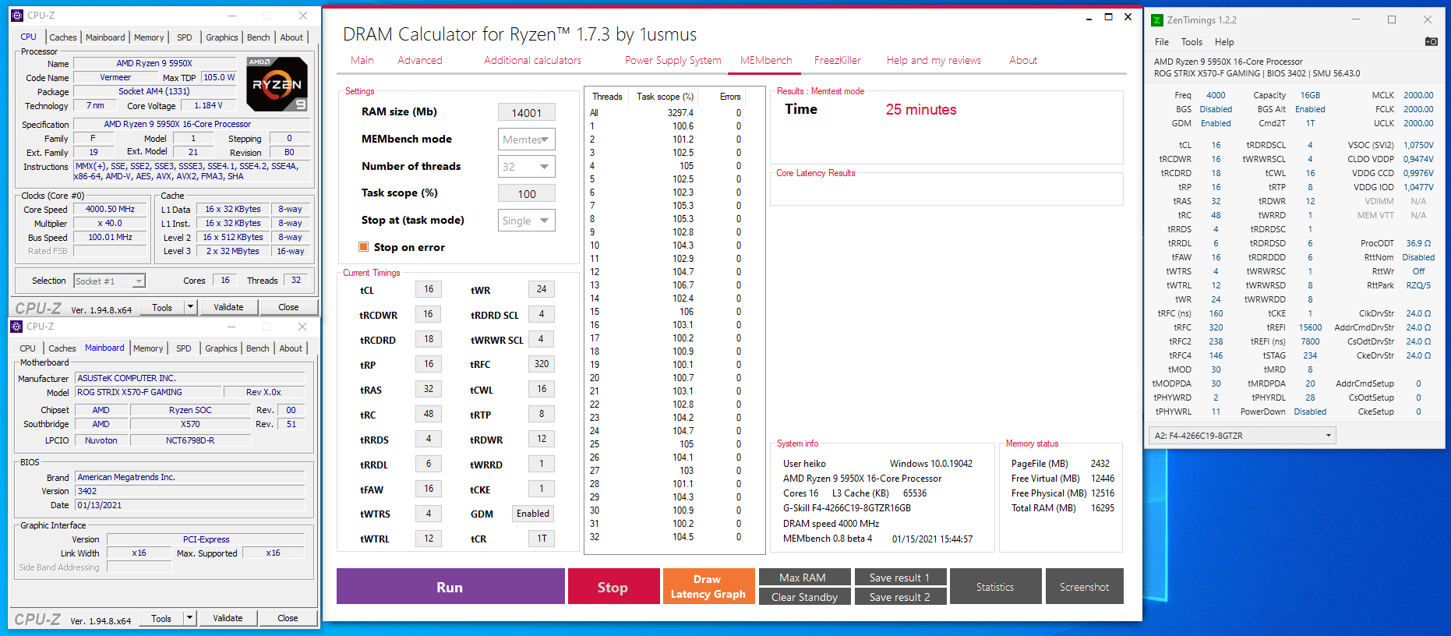
Task: Click the purple Run button
Action: (x=450, y=587)
